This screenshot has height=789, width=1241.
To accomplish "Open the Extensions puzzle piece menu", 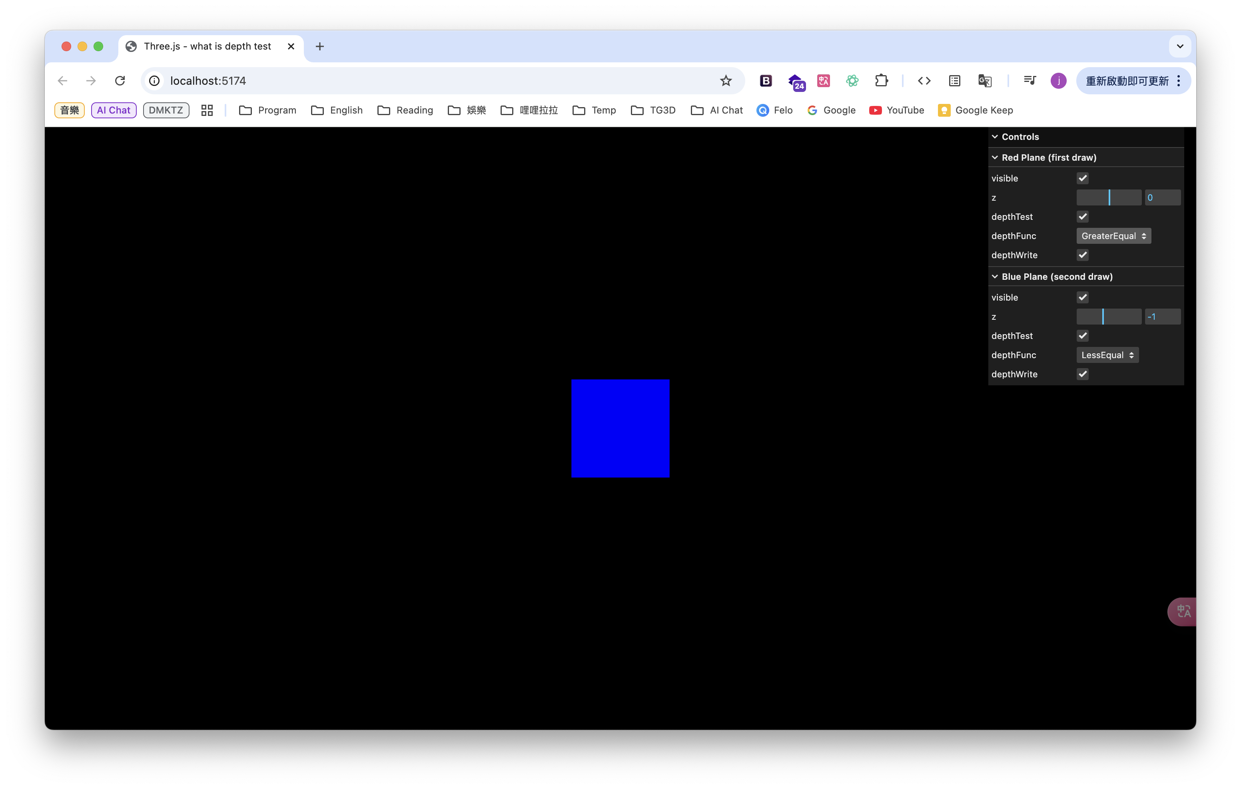I will tap(882, 81).
